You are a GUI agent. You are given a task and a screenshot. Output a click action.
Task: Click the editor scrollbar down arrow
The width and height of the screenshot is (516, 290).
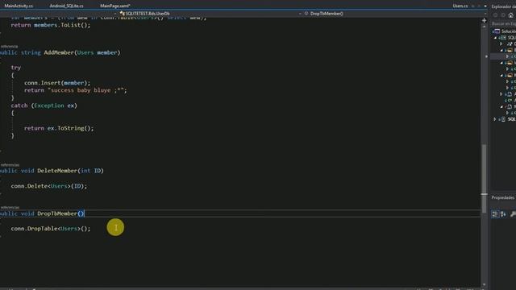point(484,284)
